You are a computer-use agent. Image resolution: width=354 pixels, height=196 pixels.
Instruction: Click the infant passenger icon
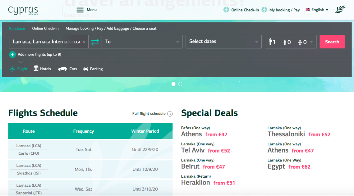click(x=300, y=42)
